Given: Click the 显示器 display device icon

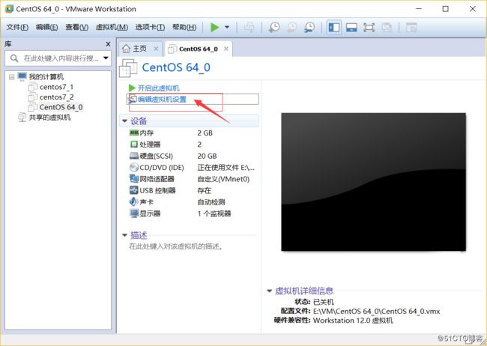Looking at the screenshot, I should click(x=133, y=213).
